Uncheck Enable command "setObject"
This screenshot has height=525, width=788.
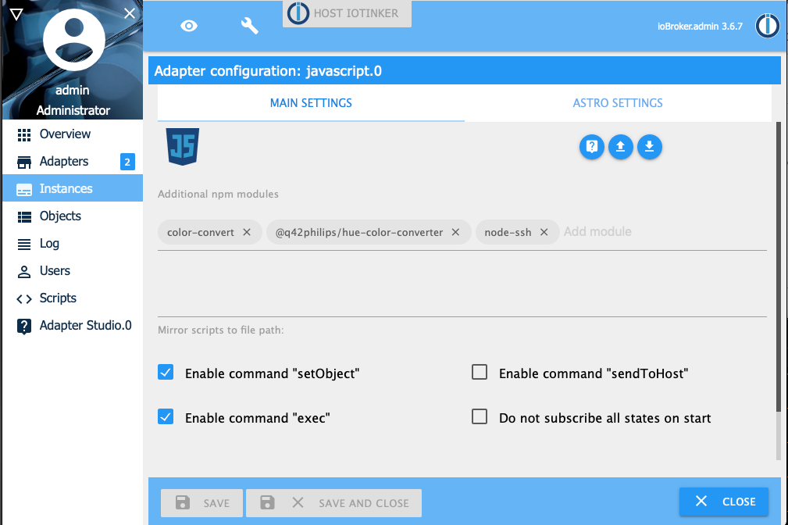coord(166,373)
